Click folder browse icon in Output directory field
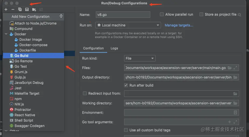 point(235,77)
